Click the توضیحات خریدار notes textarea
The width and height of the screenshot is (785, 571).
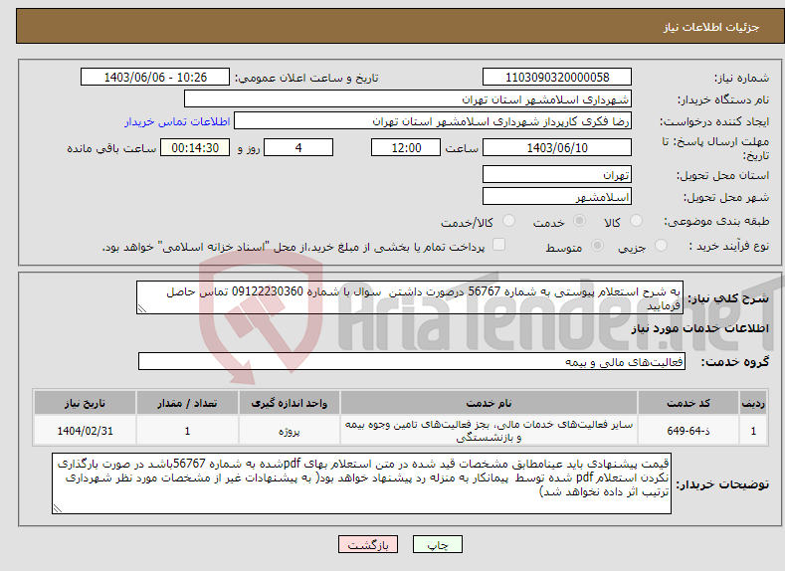361,483
